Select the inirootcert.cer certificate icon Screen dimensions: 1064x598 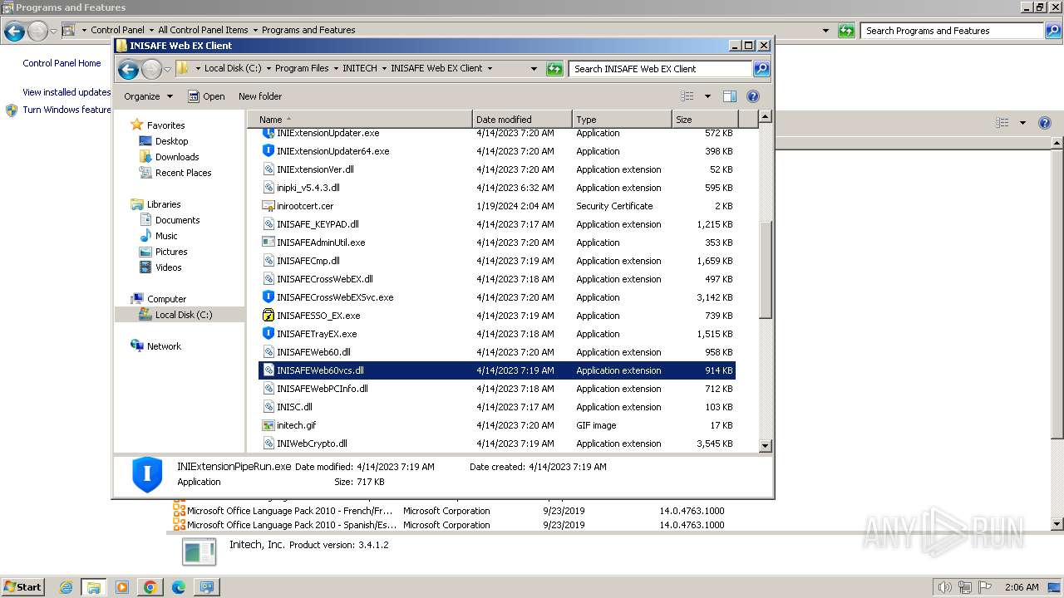pos(268,206)
